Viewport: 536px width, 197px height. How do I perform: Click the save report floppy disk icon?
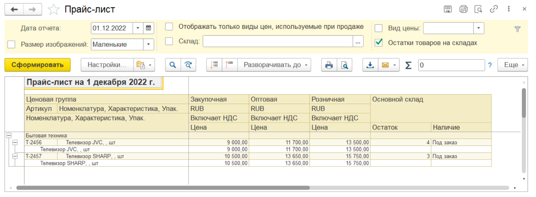click(448, 9)
